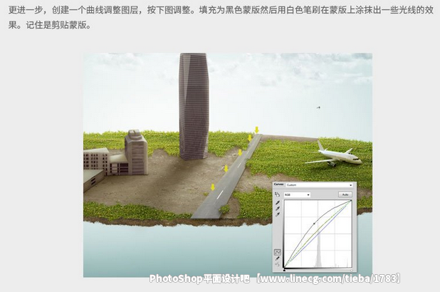Click the smooth curve icon

(277, 264)
